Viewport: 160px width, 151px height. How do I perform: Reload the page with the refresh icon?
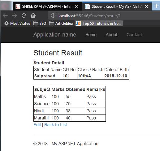coord(24,15)
